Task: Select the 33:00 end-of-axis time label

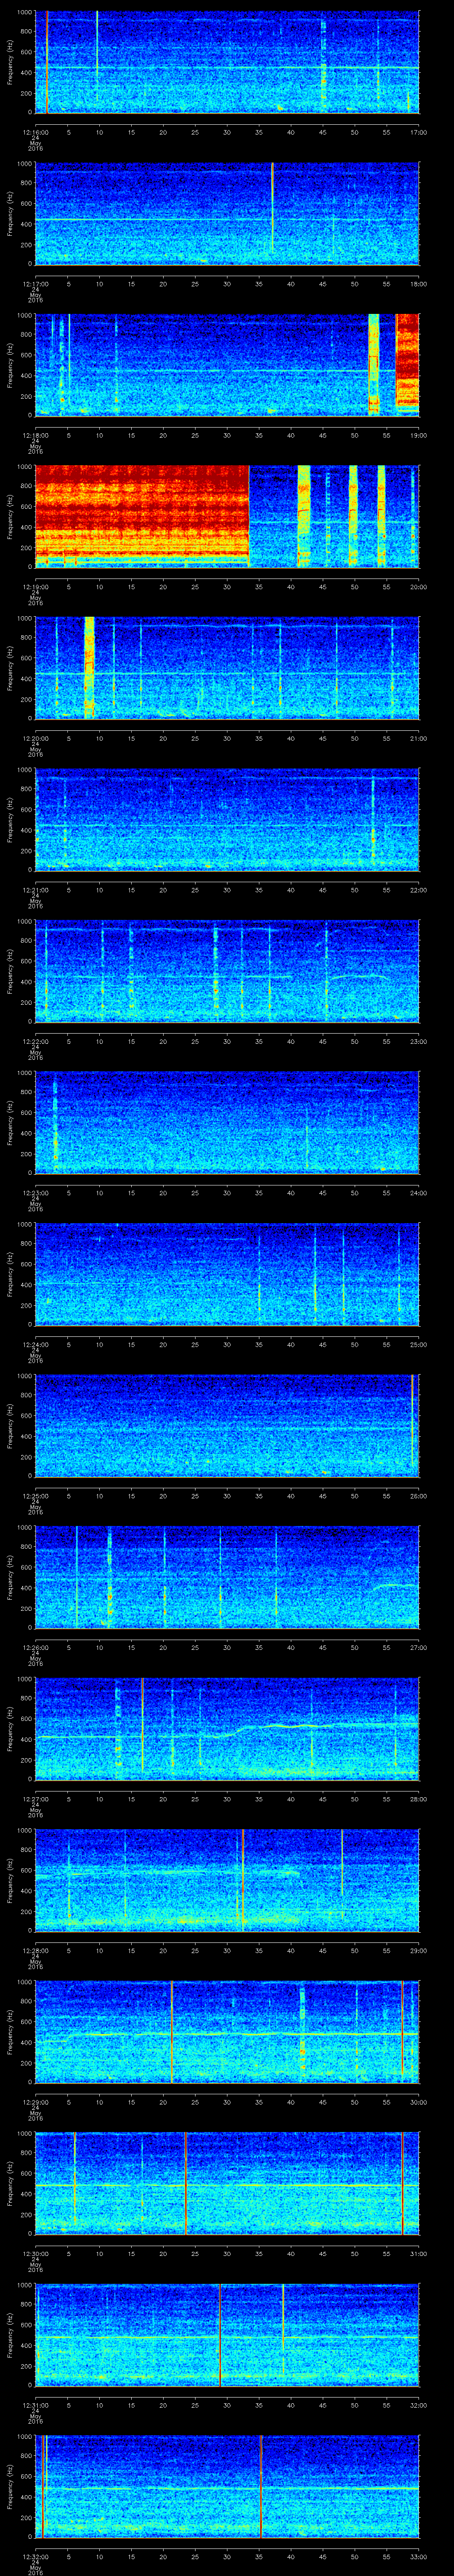Action: click(x=418, y=2556)
